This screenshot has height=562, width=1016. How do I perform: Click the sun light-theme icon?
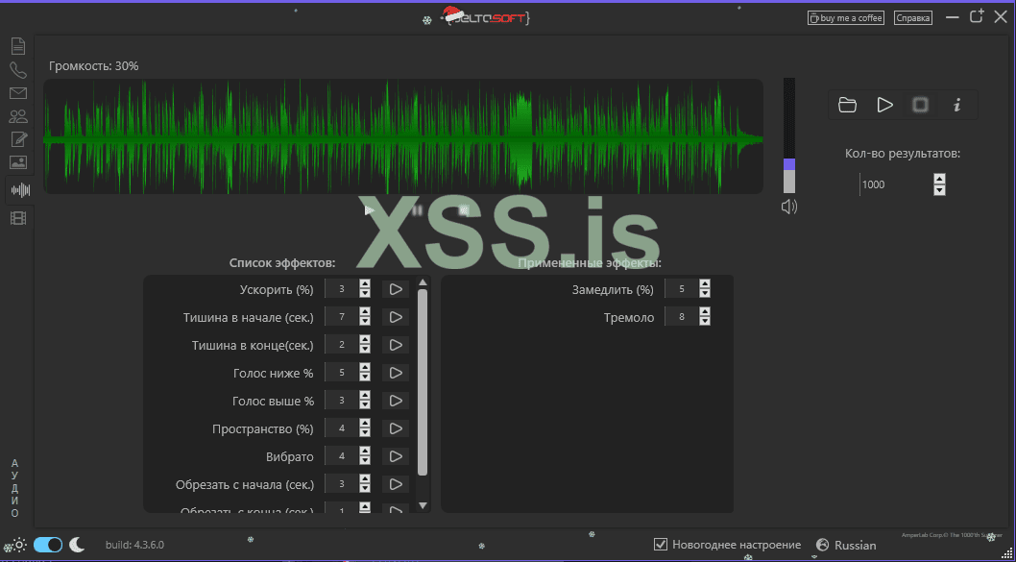pyautogui.click(x=20, y=545)
